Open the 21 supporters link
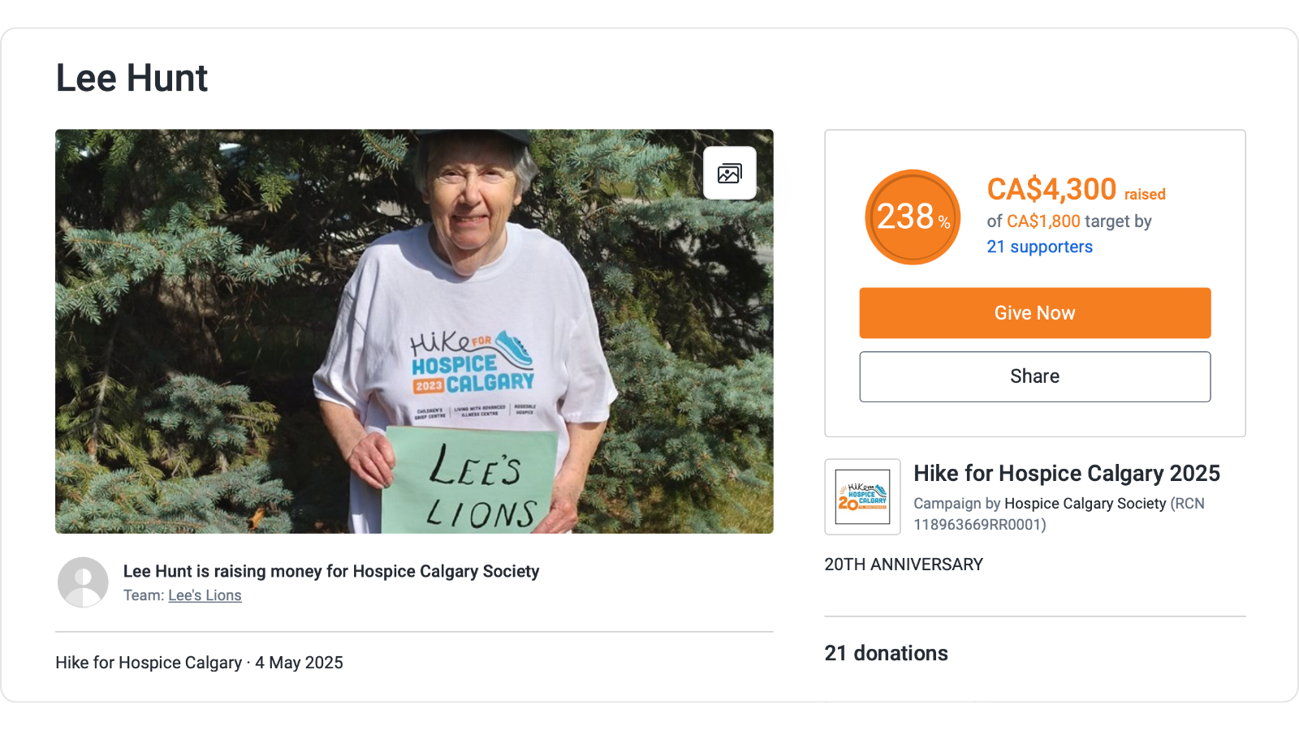This screenshot has width=1299, height=730. (1040, 247)
